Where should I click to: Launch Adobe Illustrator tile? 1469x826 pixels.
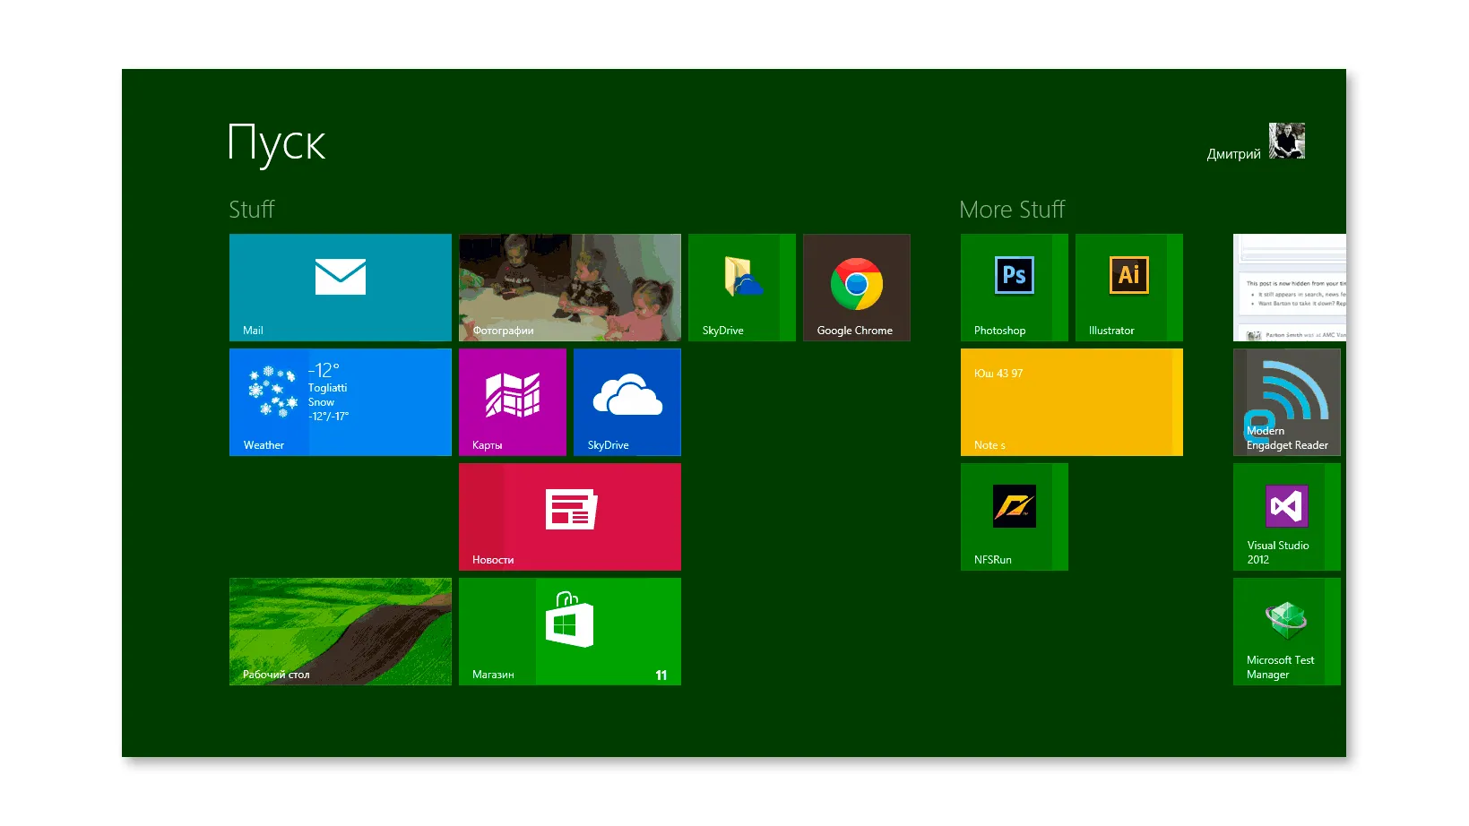(x=1128, y=287)
